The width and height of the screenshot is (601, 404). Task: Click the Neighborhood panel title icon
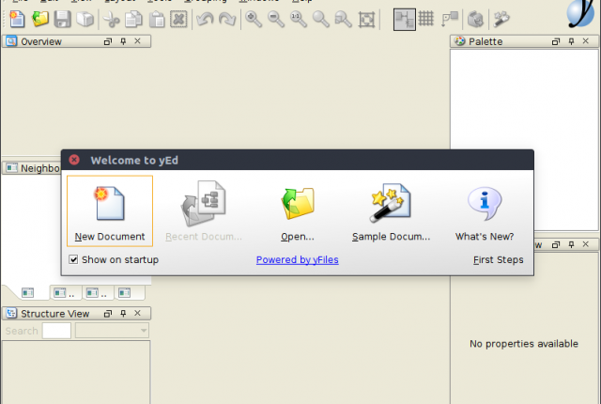click(11, 167)
